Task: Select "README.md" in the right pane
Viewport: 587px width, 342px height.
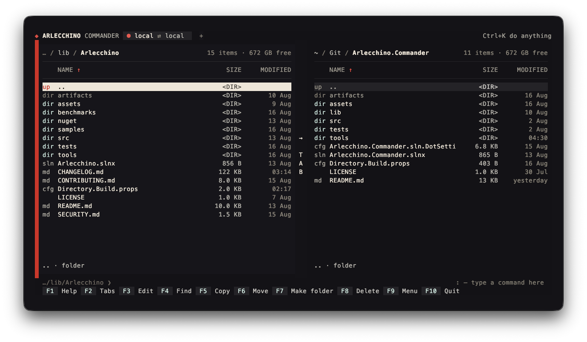Action: [431, 180]
